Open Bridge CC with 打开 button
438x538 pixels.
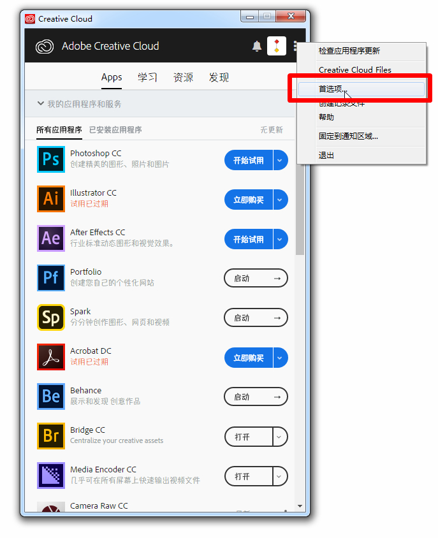[249, 437]
